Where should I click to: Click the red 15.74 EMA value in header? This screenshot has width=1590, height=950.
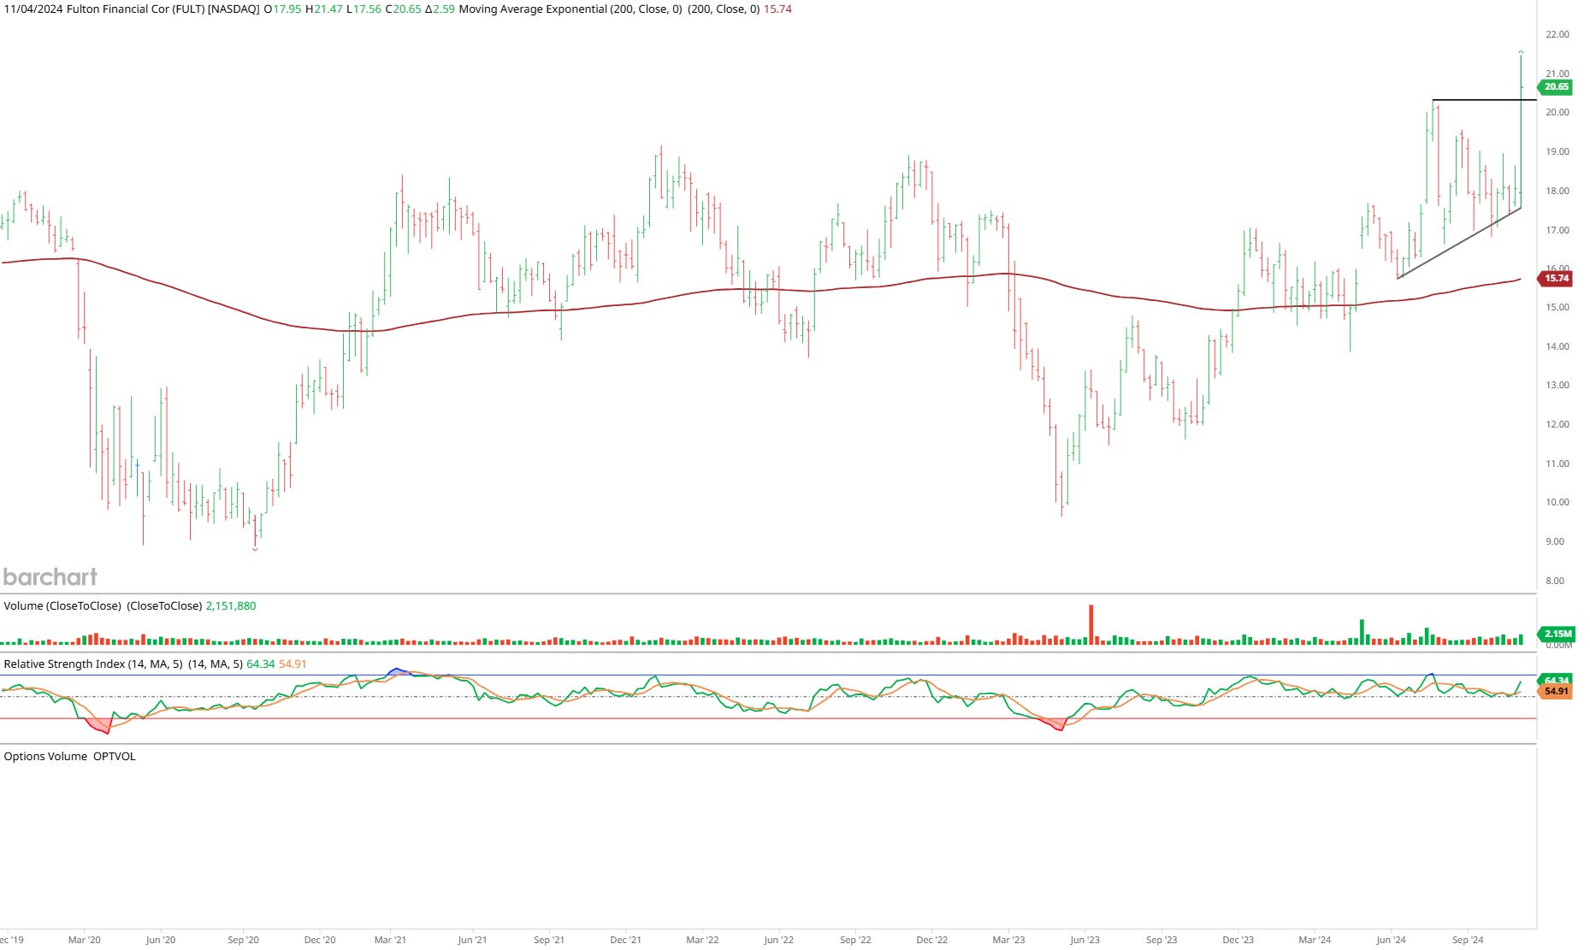777,9
